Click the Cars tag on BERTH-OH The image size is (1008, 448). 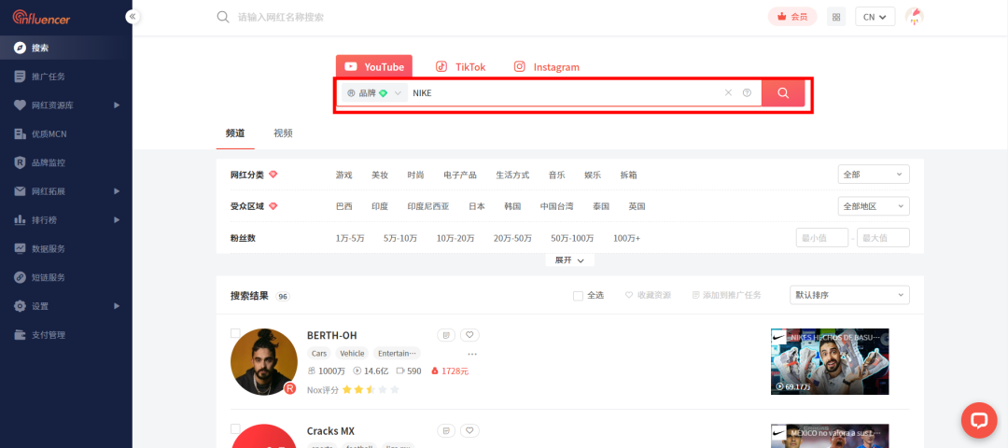pyautogui.click(x=319, y=354)
